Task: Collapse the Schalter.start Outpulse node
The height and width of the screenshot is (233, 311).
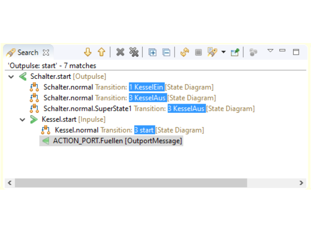Action: (x=11, y=77)
